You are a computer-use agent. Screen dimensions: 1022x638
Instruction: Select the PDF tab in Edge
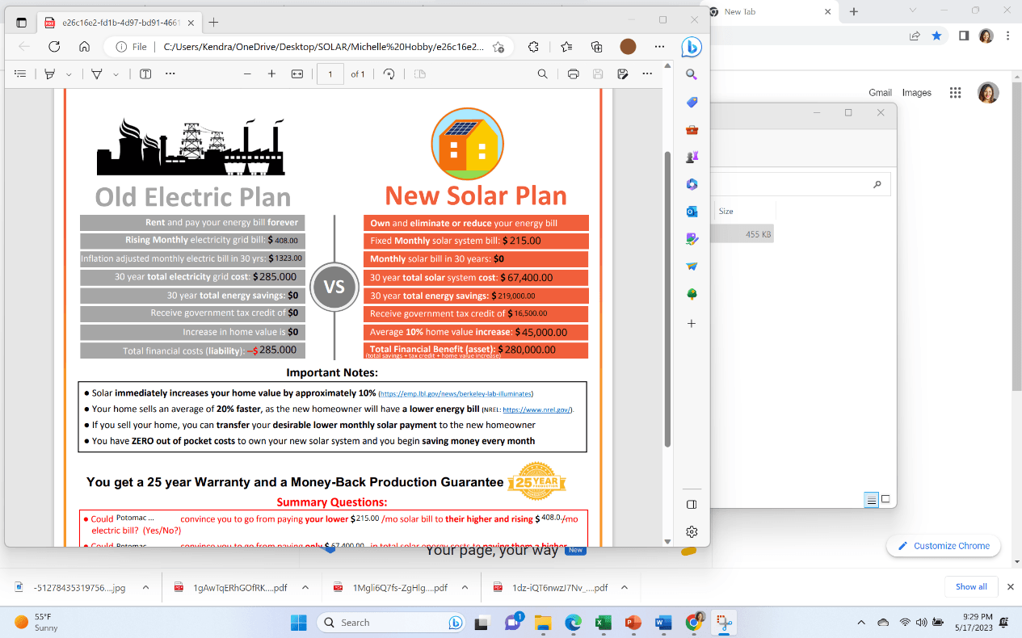tap(113, 23)
